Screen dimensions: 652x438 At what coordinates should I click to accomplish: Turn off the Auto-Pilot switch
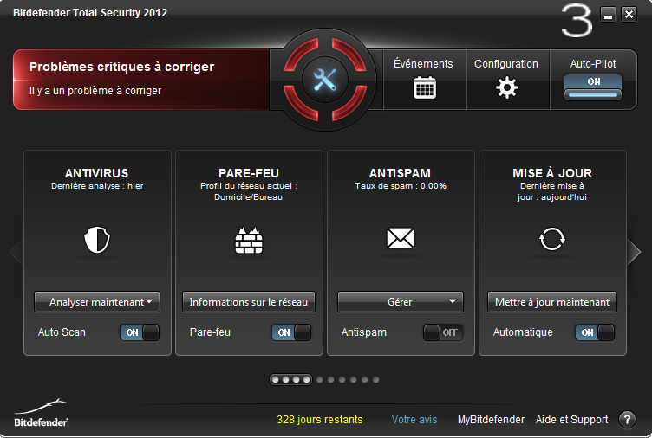pyautogui.click(x=593, y=87)
